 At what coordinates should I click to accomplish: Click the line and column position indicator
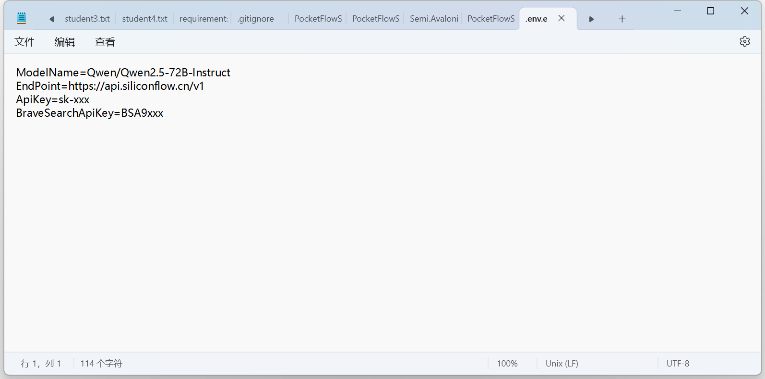coord(41,364)
